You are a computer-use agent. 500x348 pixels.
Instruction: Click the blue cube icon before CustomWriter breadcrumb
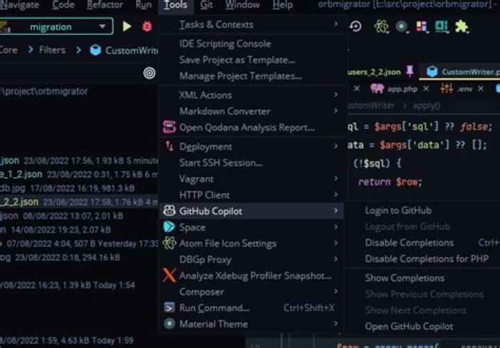(95, 50)
